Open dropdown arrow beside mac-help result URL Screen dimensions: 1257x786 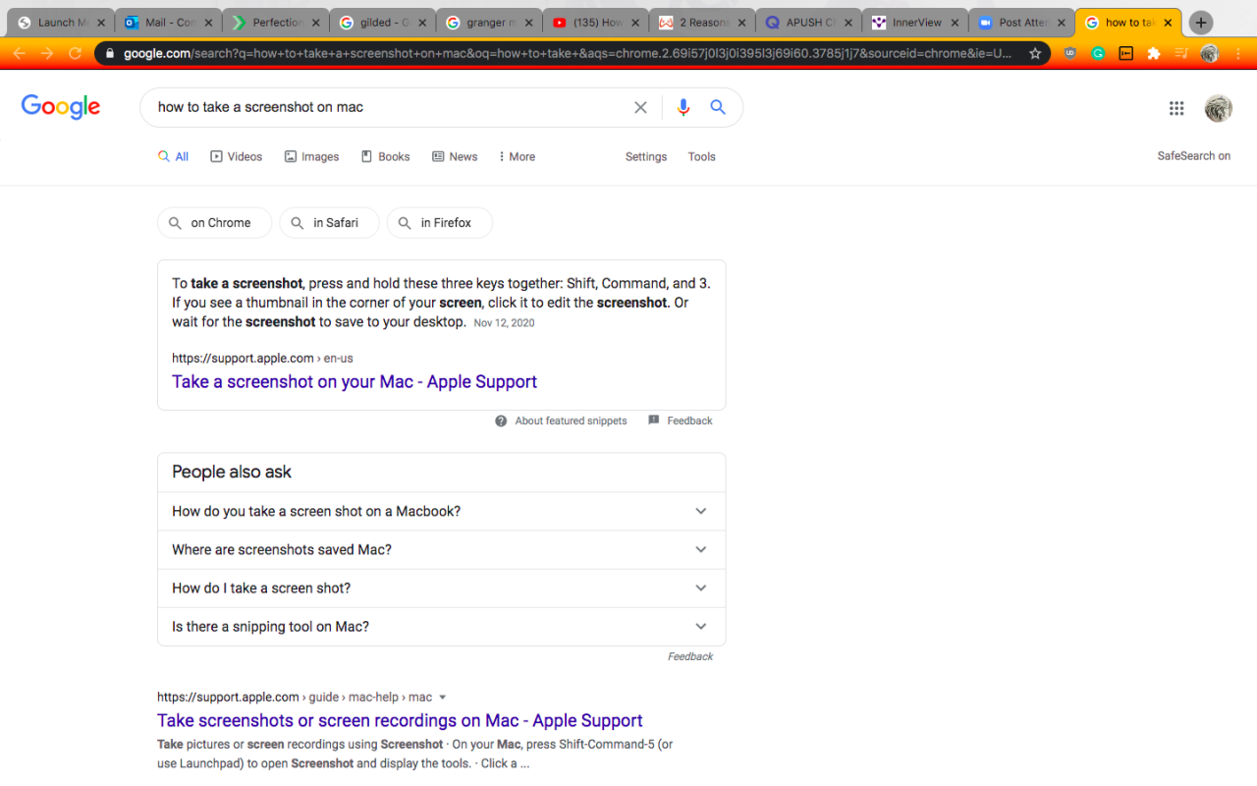click(x=443, y=698)
